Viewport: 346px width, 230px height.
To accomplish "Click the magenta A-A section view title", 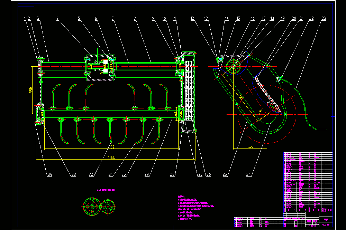I will pos(106,190).
